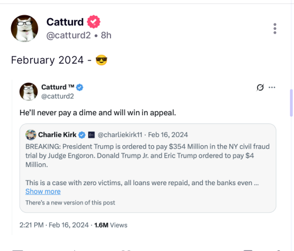294x251 pixels.
Task: Click Charlie Kirk's blue verified checkmark
Action: (x=82, y=135)
